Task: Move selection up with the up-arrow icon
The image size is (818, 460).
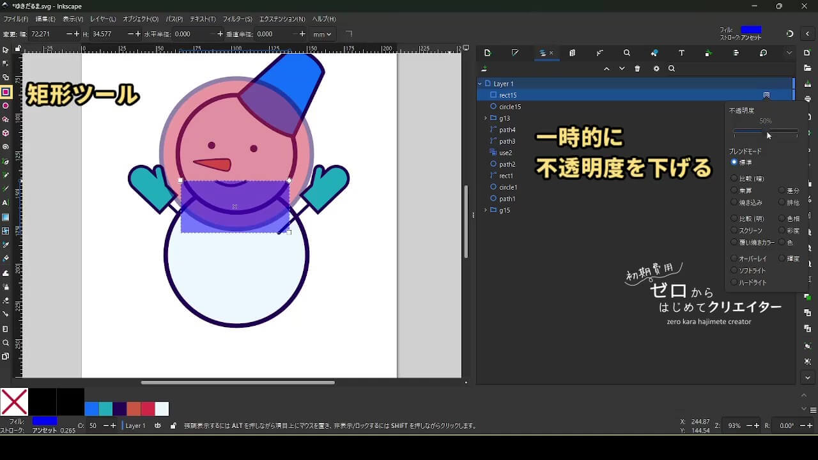Action: (606, 69)
